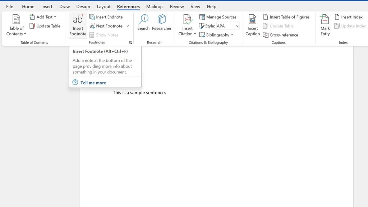368x207 pixels.
Task: Select the Mark Entry icon
Action: point(325,24)
